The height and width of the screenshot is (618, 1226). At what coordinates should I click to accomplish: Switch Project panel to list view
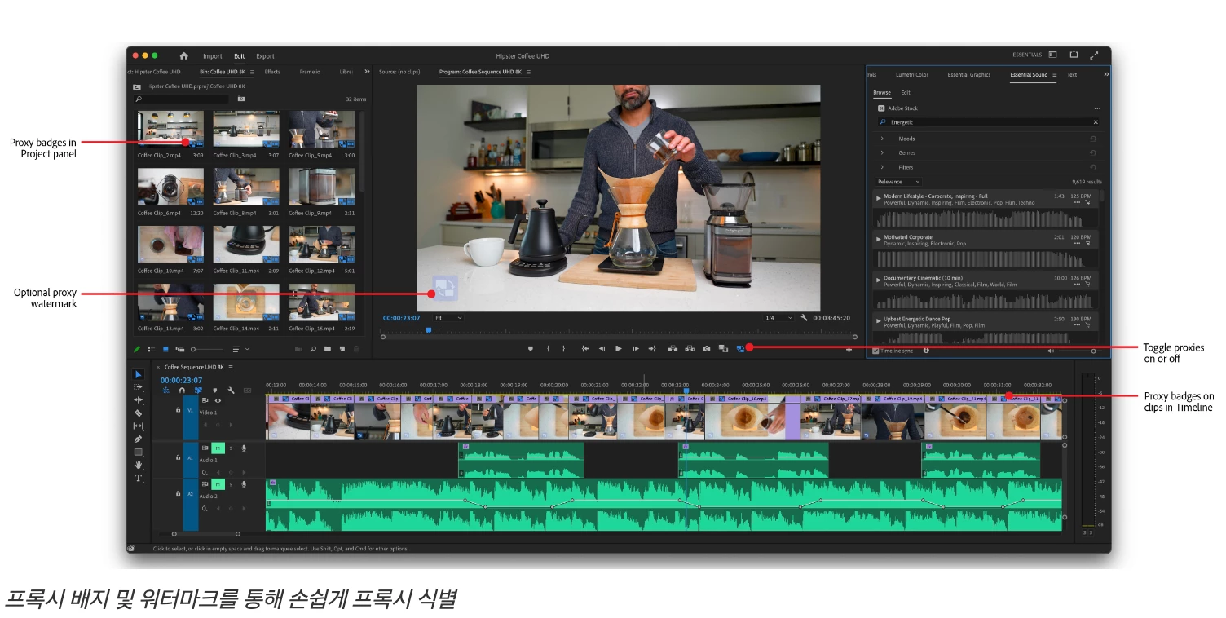click(152, 349)
